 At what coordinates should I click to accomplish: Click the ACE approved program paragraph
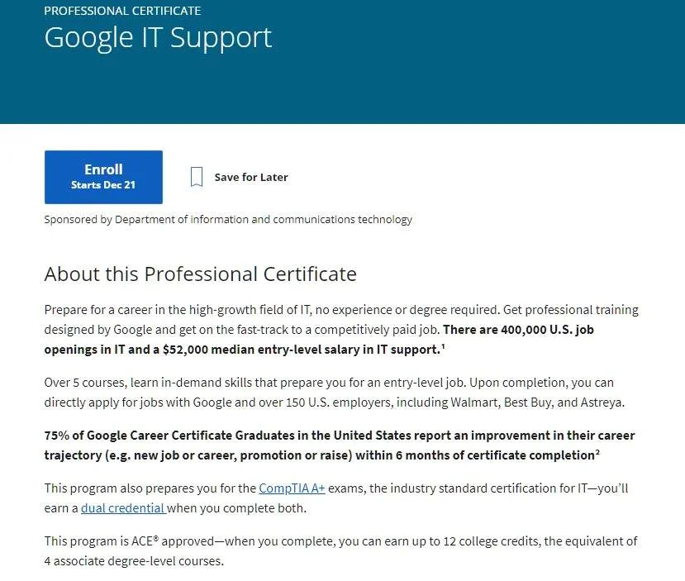(340, 551)
